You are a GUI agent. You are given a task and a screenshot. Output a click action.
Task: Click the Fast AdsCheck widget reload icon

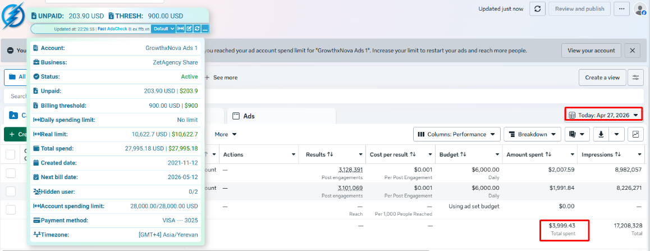[x=198, y=29]
